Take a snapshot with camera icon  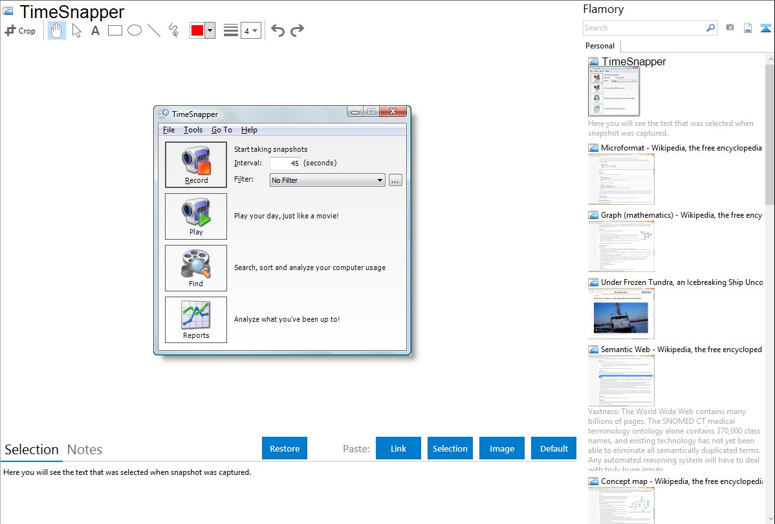coord(730,28)
